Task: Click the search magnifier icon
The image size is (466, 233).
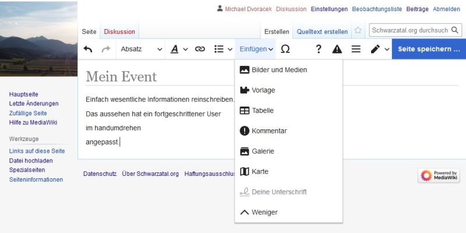Action: pyautogui.click(x=454, y=30)
